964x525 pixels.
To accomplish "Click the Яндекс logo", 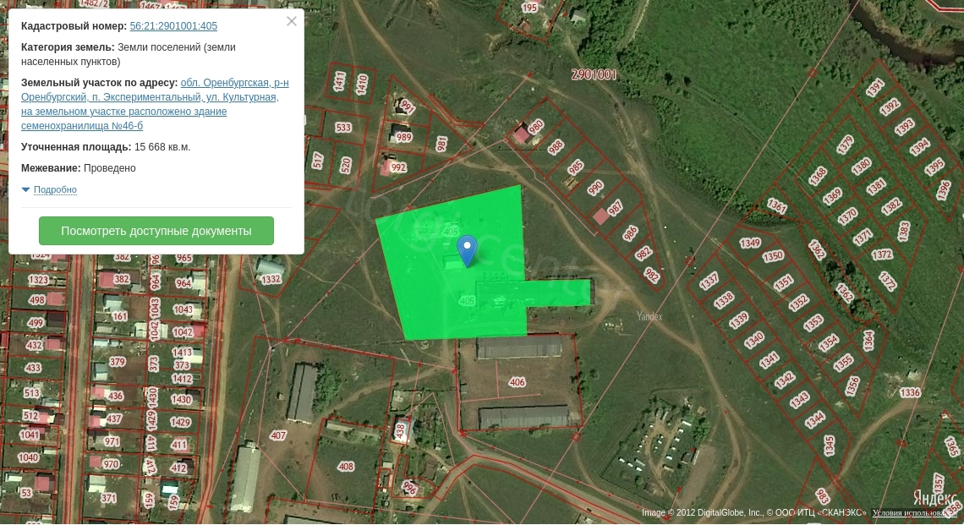I will click(x=936, y=496).
